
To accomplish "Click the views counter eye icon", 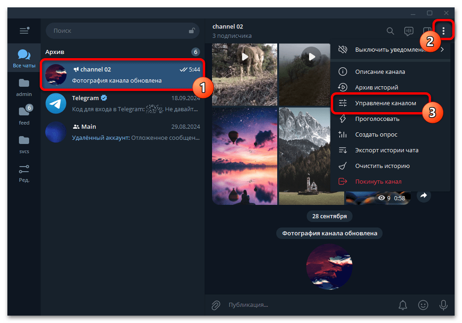I will (381, 198).
